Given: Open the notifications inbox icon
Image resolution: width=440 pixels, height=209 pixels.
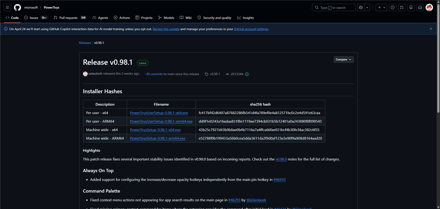Looking at the screenshot, I should coord(420,7).
